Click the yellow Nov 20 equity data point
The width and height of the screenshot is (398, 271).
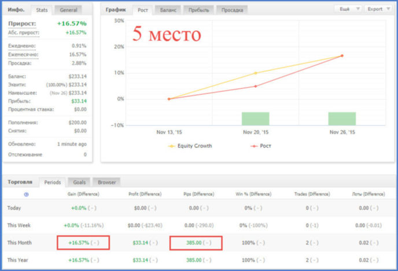pyautogui.click(x=256, y=73)
